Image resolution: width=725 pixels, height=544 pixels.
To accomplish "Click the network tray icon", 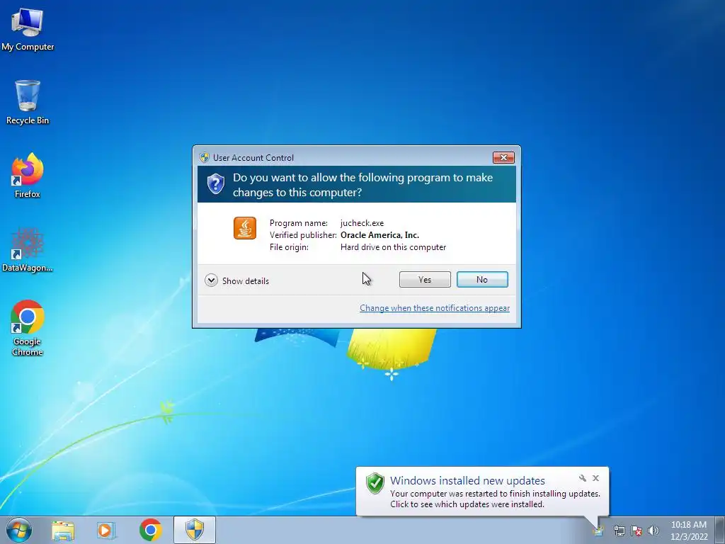I will click(619, 531).
